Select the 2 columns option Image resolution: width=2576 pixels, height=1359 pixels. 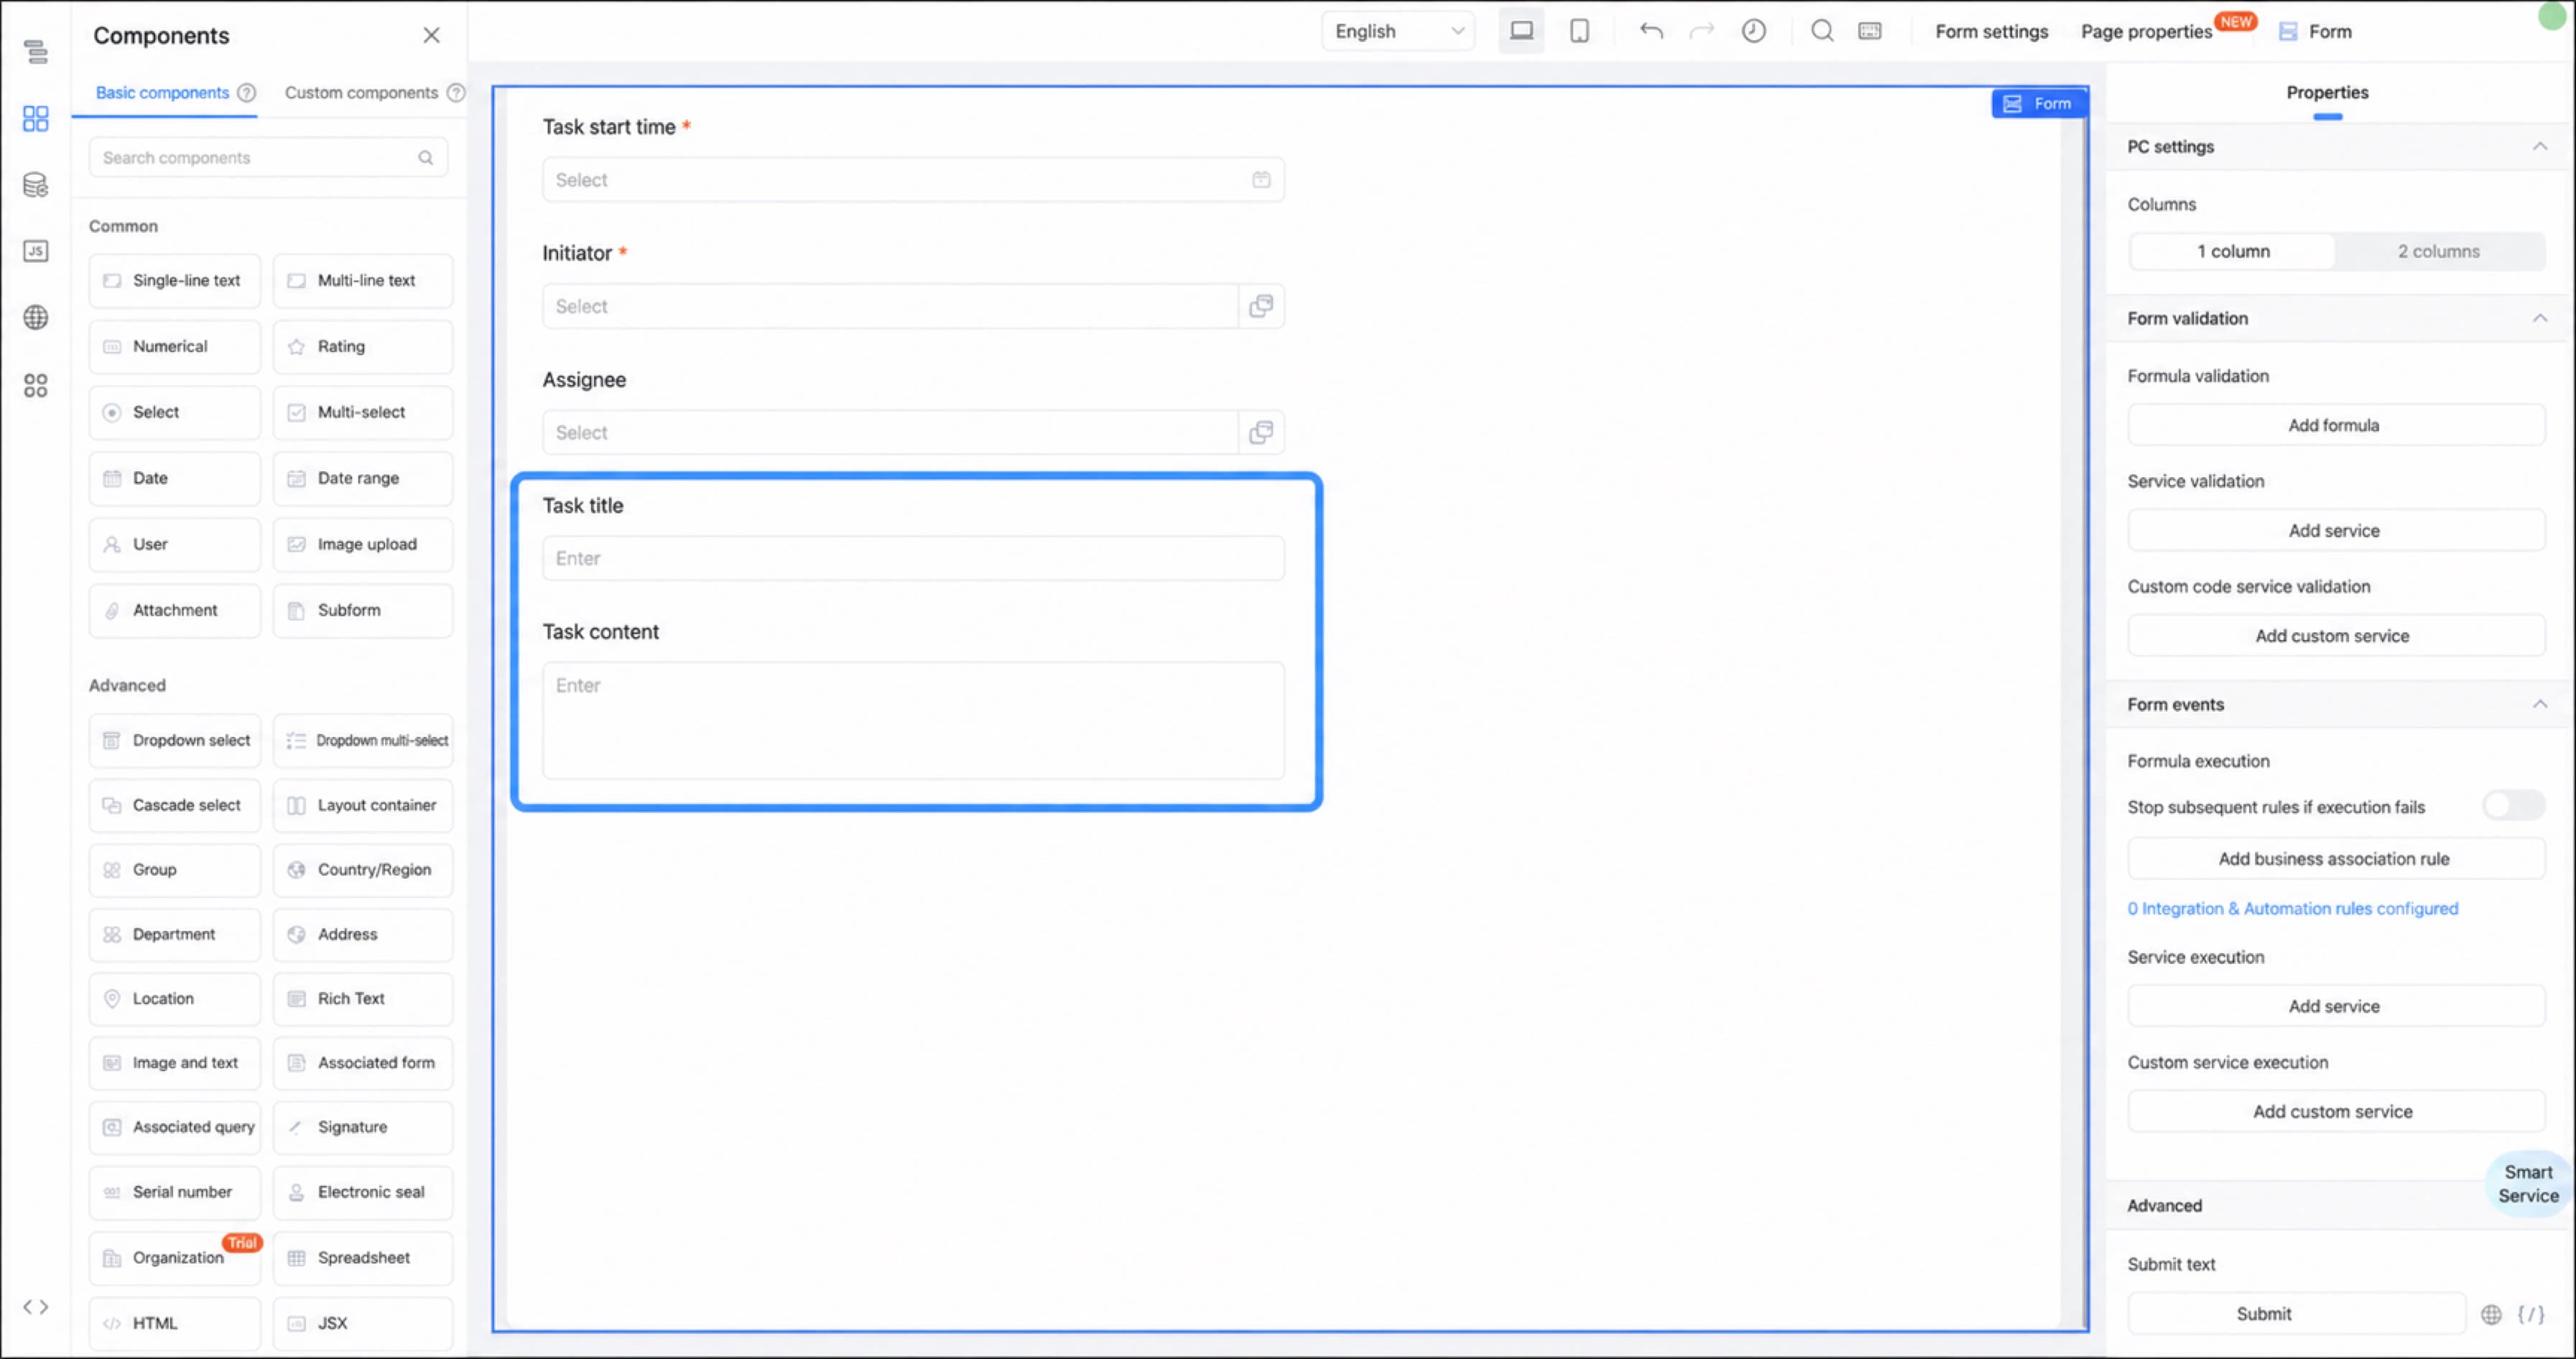pos(2438,251)
